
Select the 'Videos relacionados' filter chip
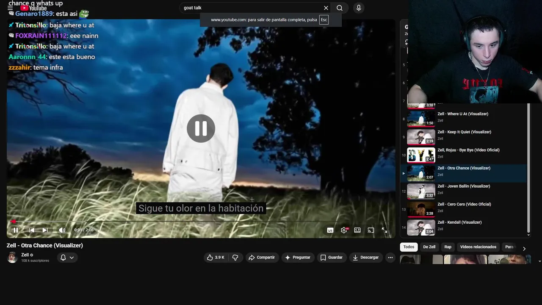click(x=478, y=247)
